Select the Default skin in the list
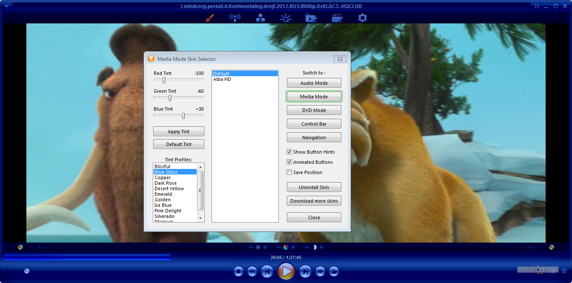 [245, 74]
